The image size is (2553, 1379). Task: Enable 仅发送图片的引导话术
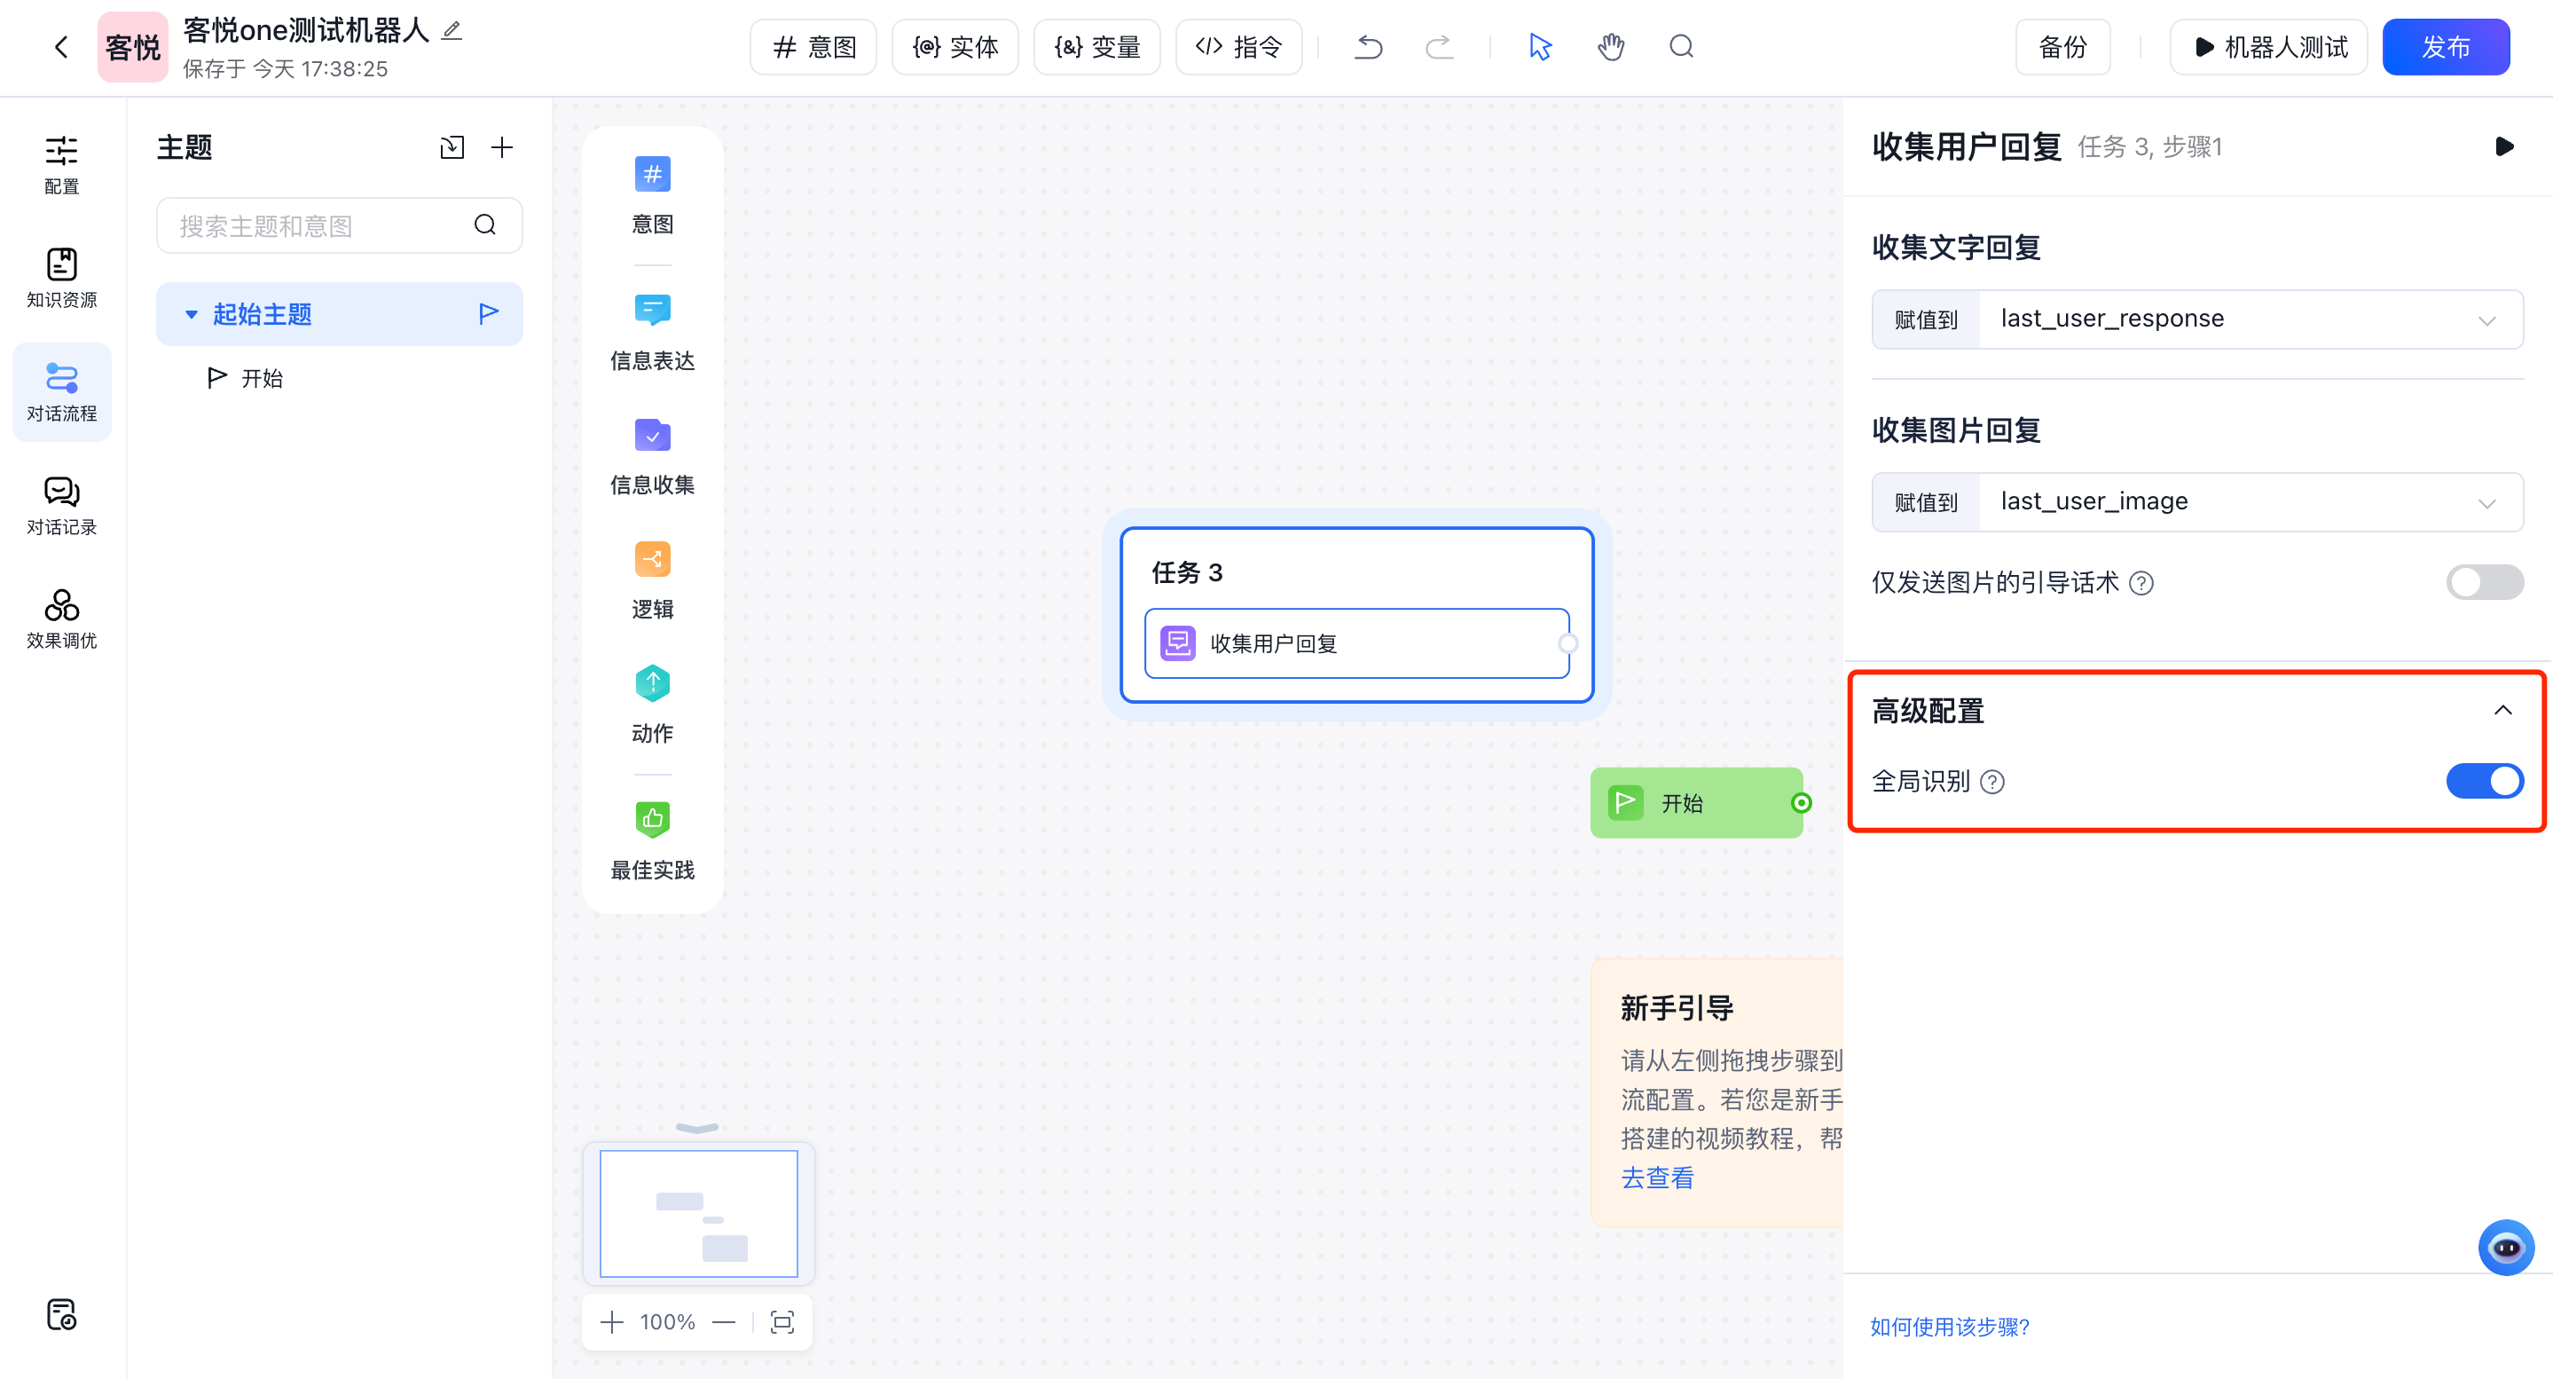tap(2484, 582)
